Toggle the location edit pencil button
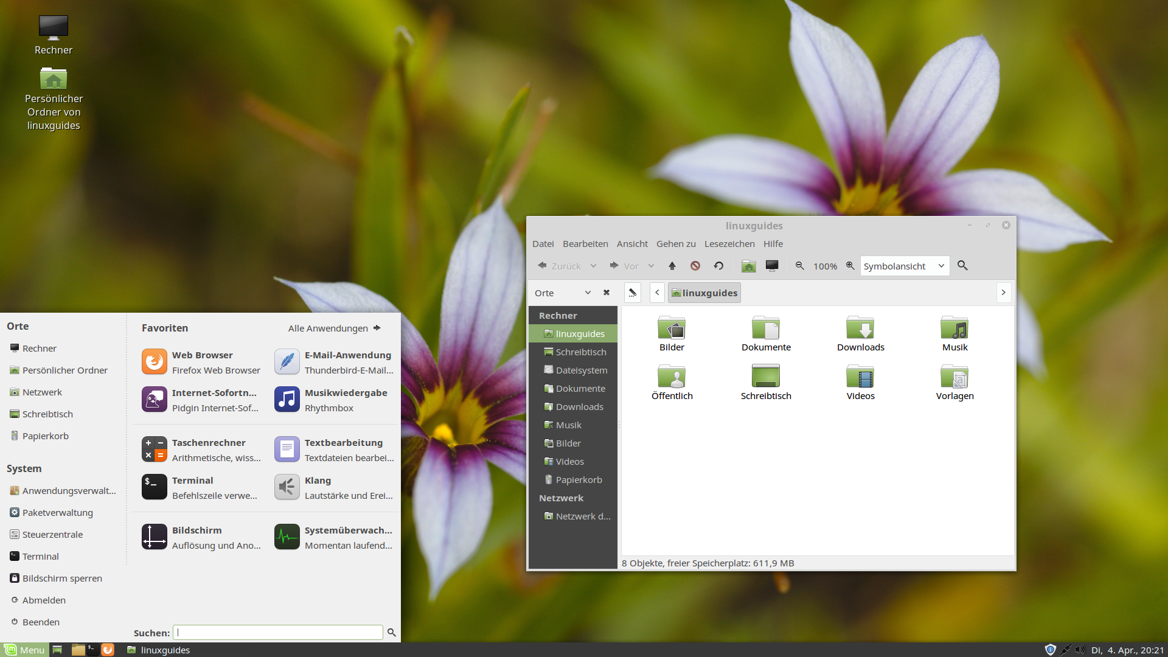Screen dimensions: 1168x657 pos(633,293)
